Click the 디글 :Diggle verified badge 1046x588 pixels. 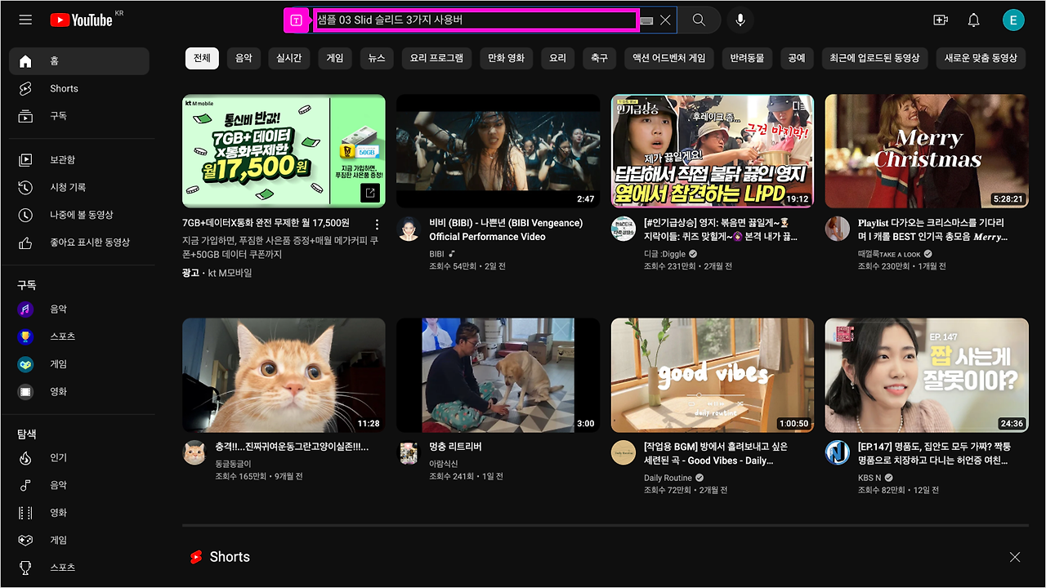click(691, 253)
